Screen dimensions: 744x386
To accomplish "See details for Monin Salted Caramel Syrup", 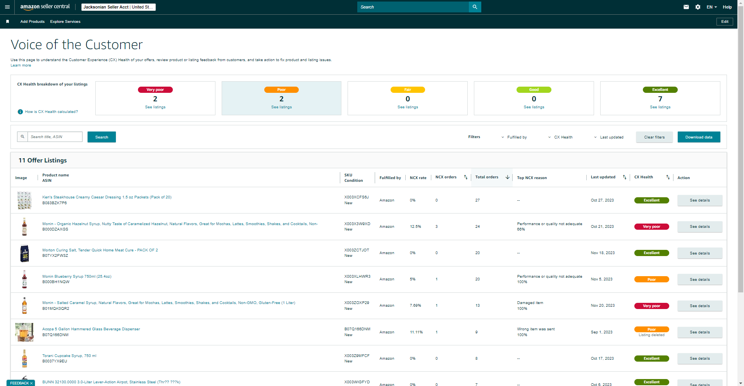I will (x=700, y=306).
